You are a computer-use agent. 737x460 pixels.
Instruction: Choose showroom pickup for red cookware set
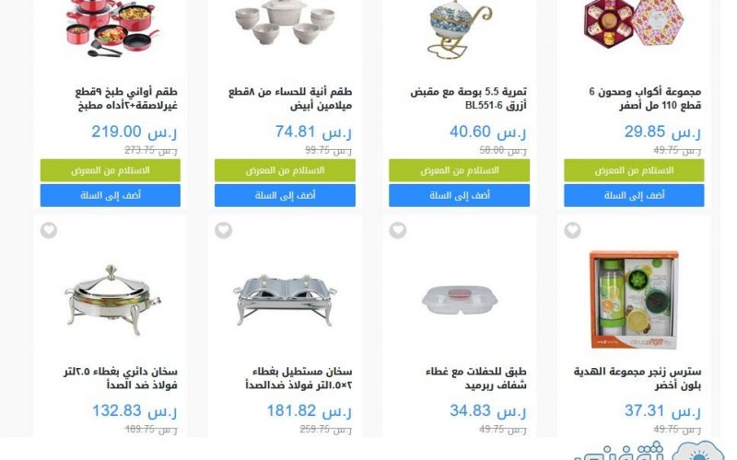111,170
